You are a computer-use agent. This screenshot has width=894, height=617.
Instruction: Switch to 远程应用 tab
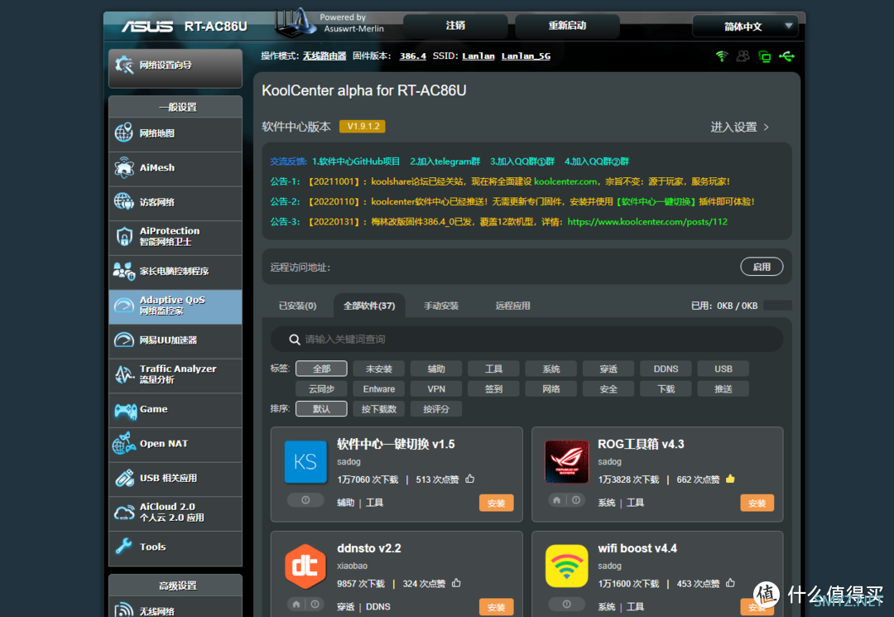tap(512, 306)
